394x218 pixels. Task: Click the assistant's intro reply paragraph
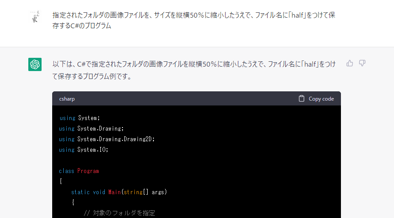[x=194, y=70]
